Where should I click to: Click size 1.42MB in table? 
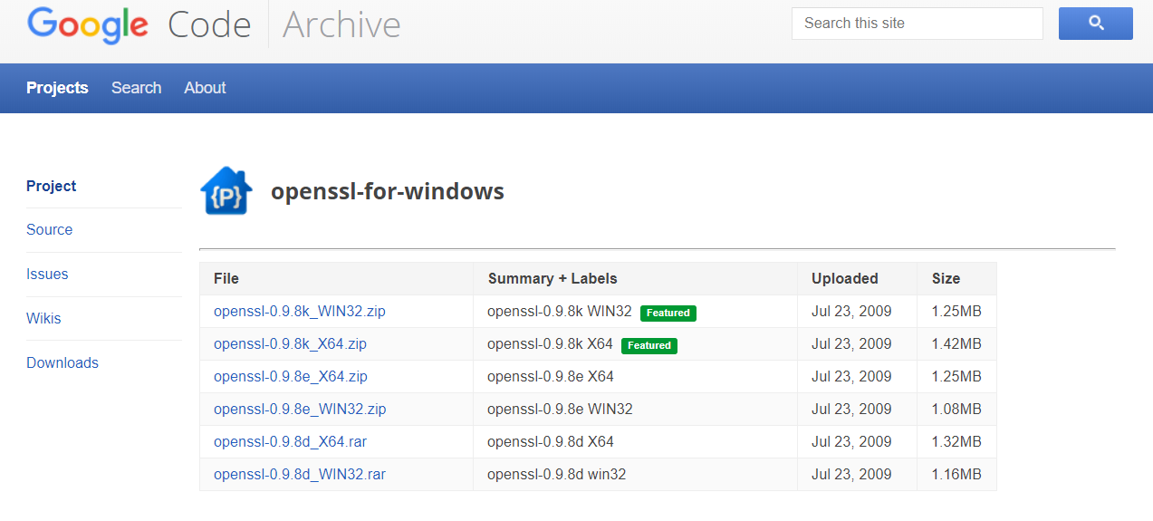click(956, 343)
